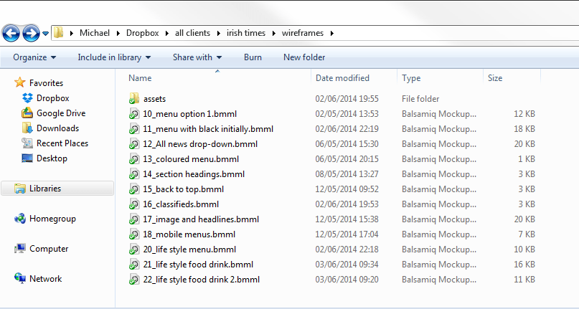This screenshot has height=309, width=579.
Task: Select file name '14_section headings.bmml'
Action: 194,174
